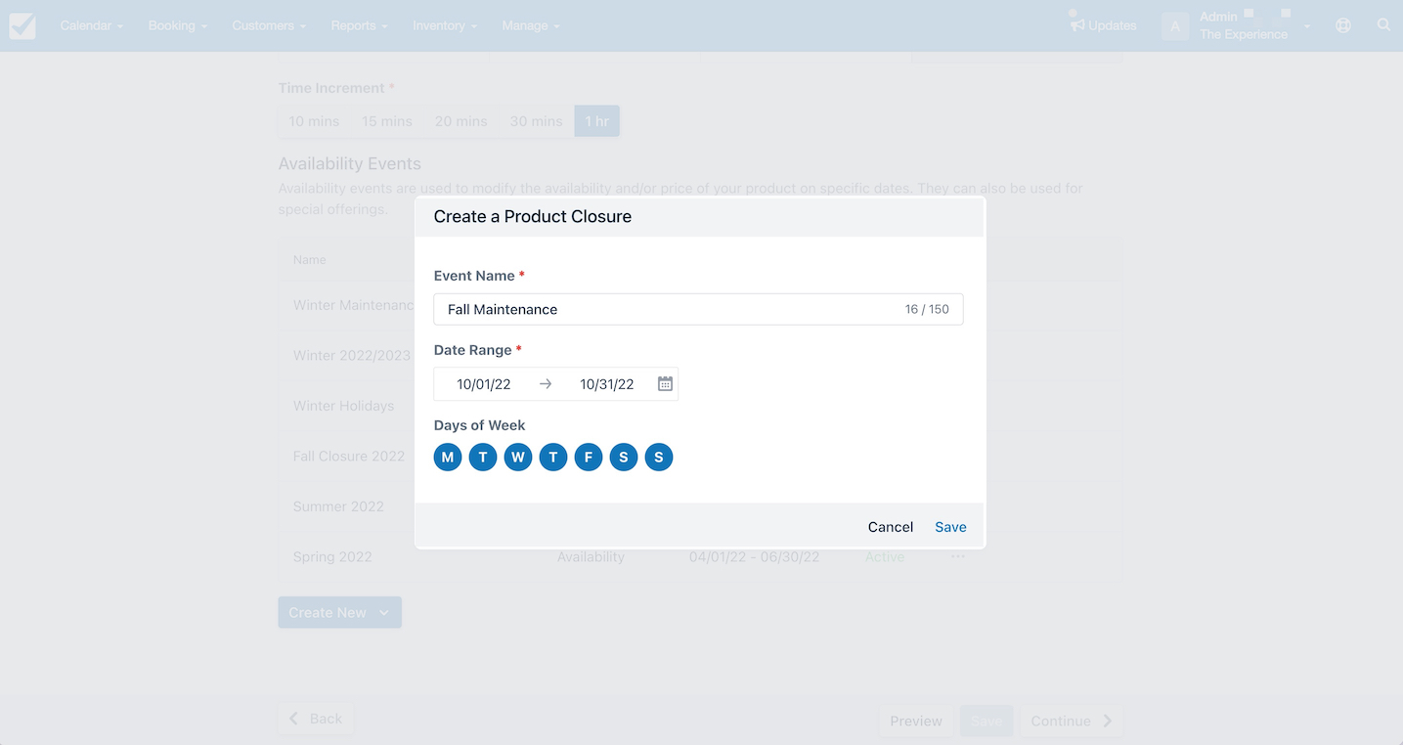Select 30 mins time increment

coord(536,121)
